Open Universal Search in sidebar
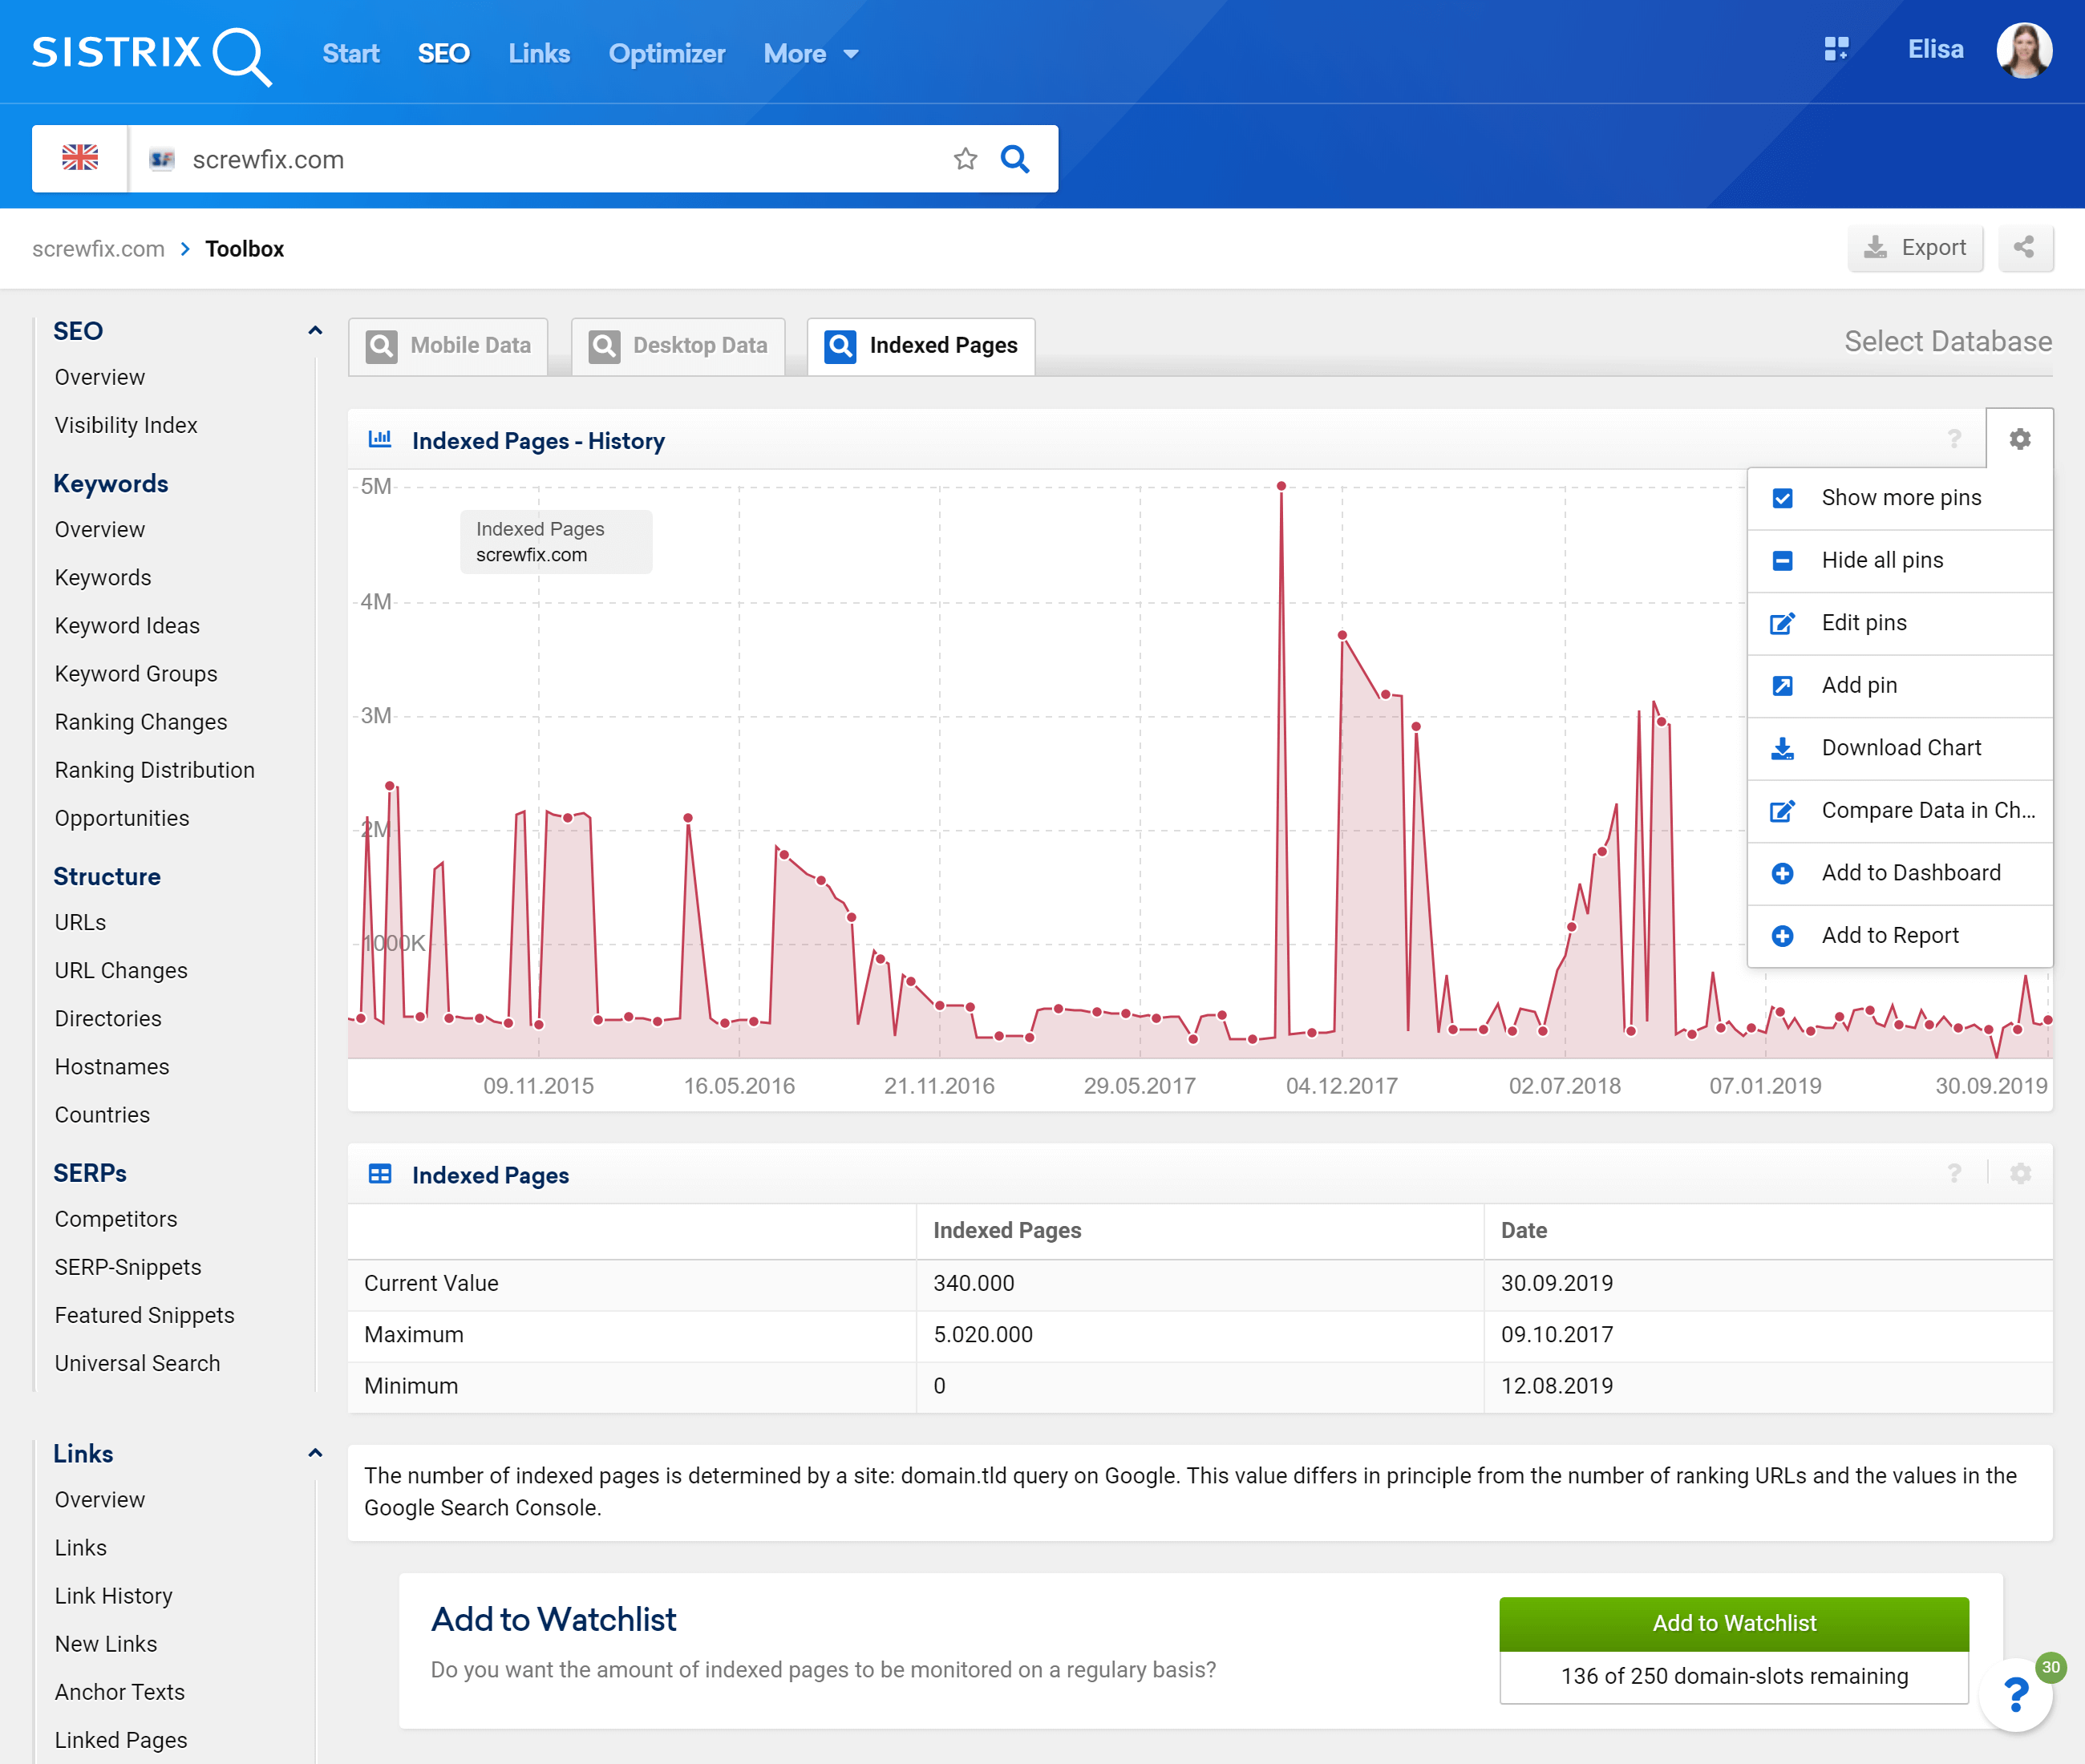Screen dimensions: 2085x1764 [x=138, y=1363]
